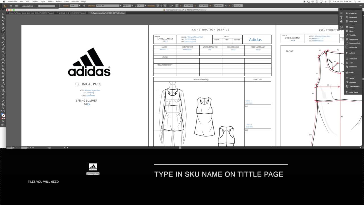Image resolution: width=364 pixels, height=205 pixels.
Task: Switch to the Untitled-51 document tab
Action: [x=72, y=13]
